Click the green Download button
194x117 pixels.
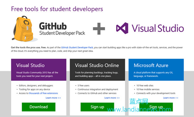pos(38,107)
